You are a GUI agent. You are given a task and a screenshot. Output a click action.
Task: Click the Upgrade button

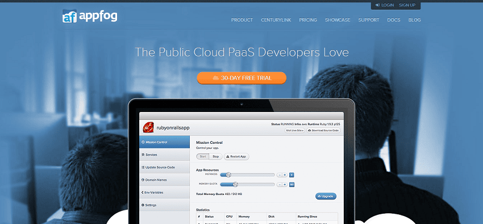click(326, 196)
